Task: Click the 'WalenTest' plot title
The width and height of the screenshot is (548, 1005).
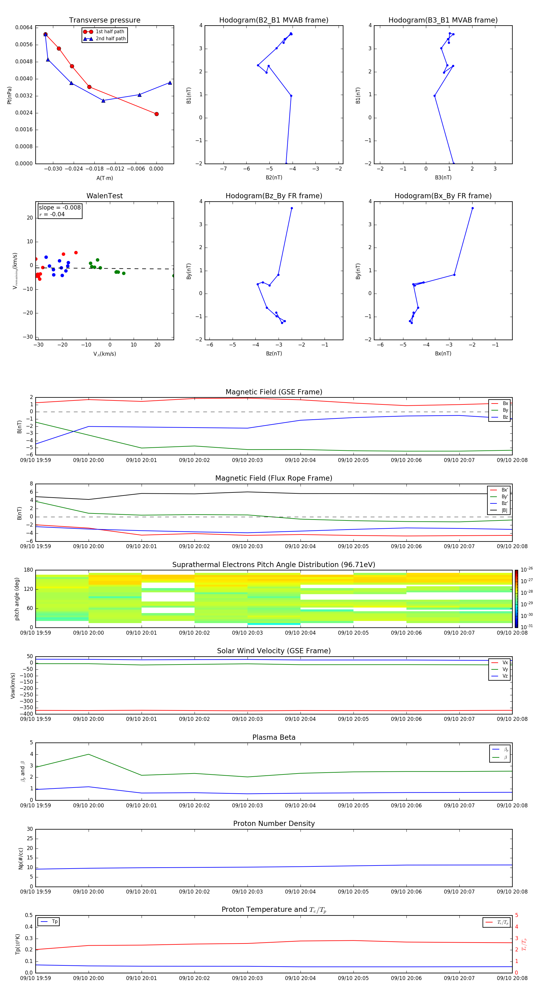Action: tap(104, 196)
